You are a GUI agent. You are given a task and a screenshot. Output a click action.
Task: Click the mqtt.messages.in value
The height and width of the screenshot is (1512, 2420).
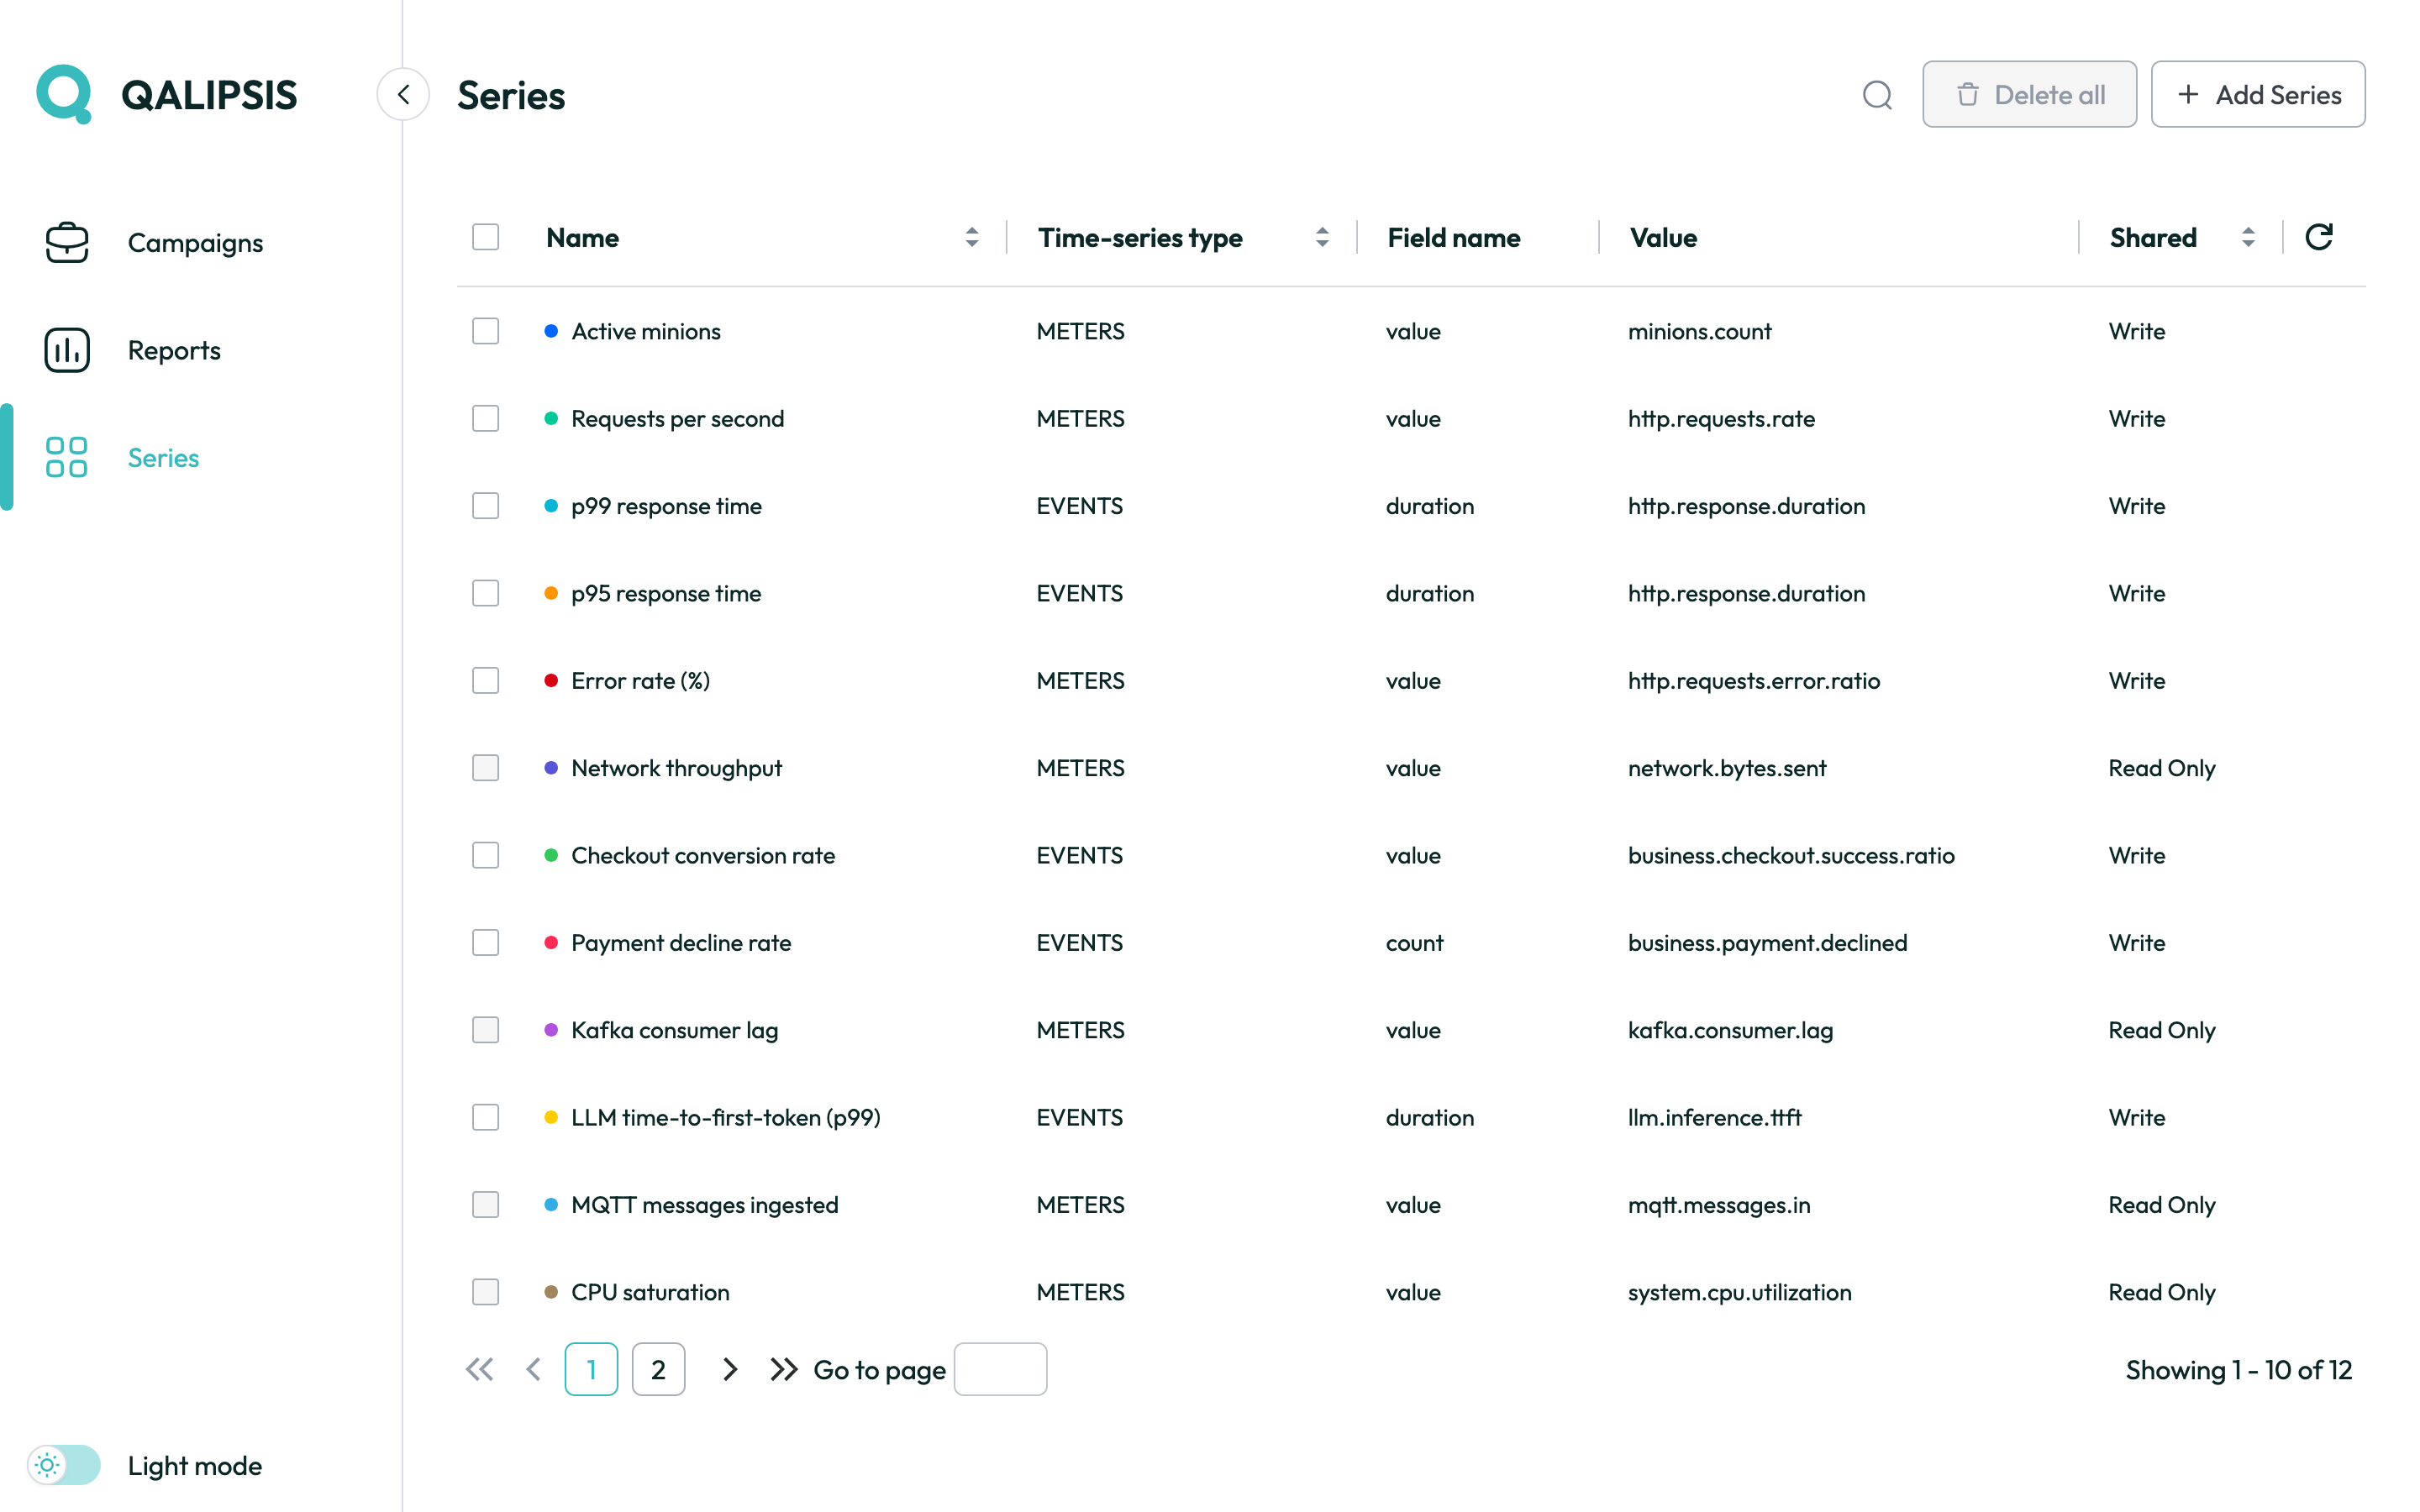[1719, 1205]
